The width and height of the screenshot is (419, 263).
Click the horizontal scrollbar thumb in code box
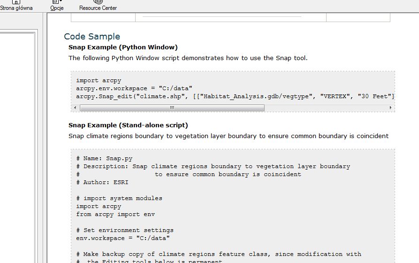pyautogui.click(x=172, y=108)
